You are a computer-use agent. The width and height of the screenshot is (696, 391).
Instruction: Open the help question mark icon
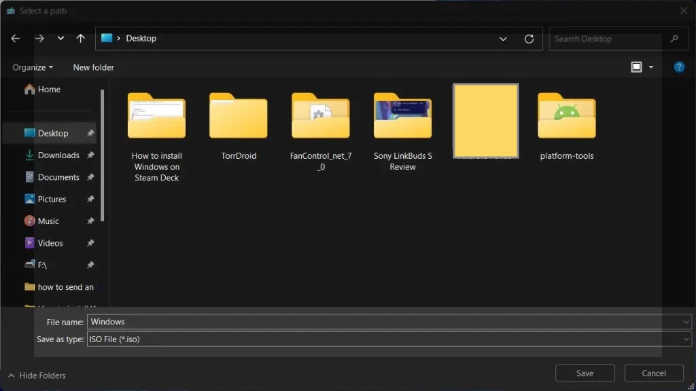point(678,67)
